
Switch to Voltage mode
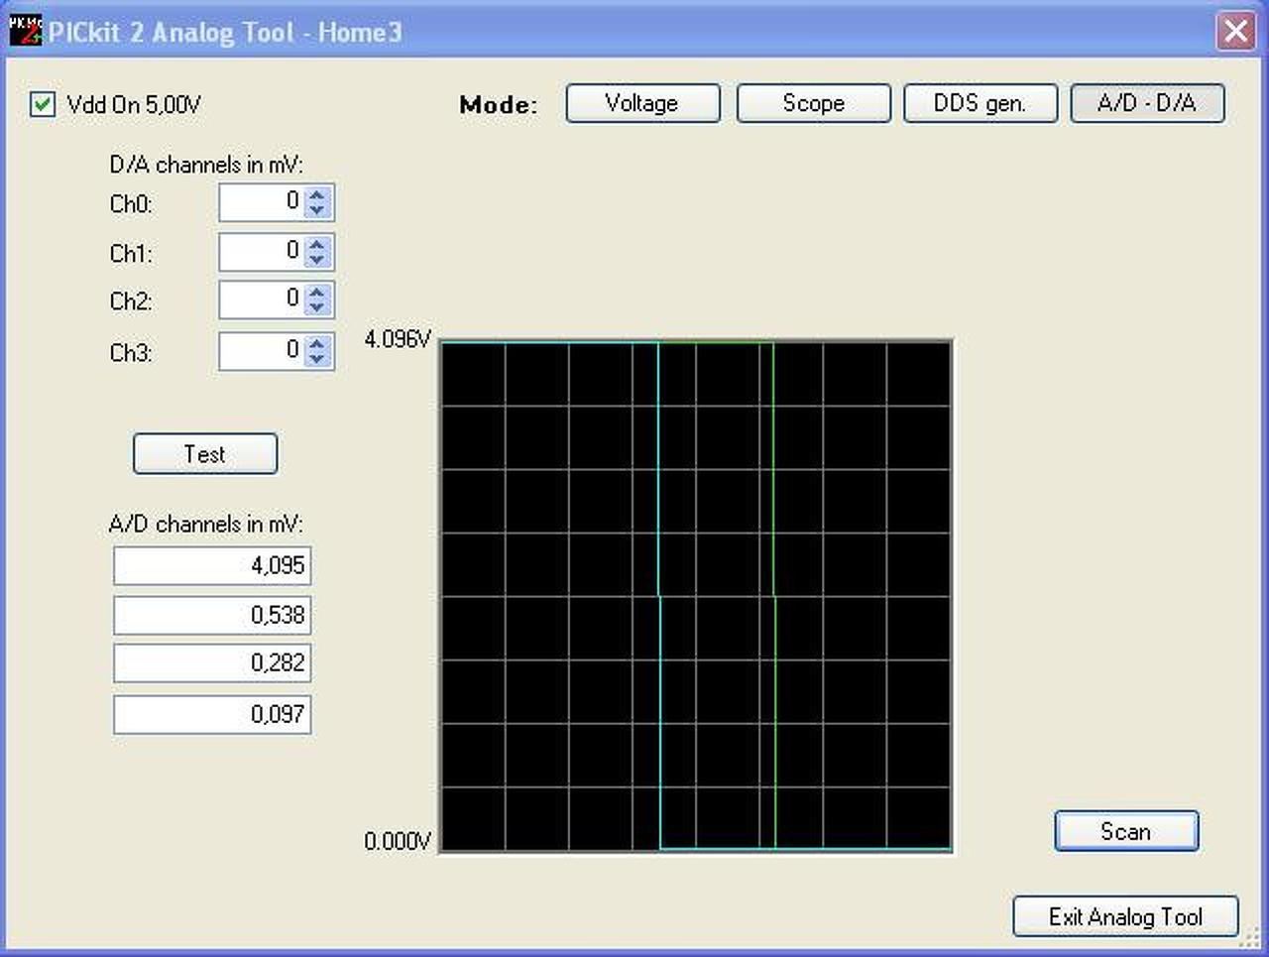[642, 103]
